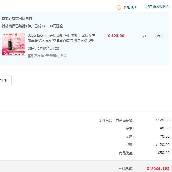Screen dimensions: 172x172
Task: Click the x1 item quantity
Action: (x=144, y=36)
